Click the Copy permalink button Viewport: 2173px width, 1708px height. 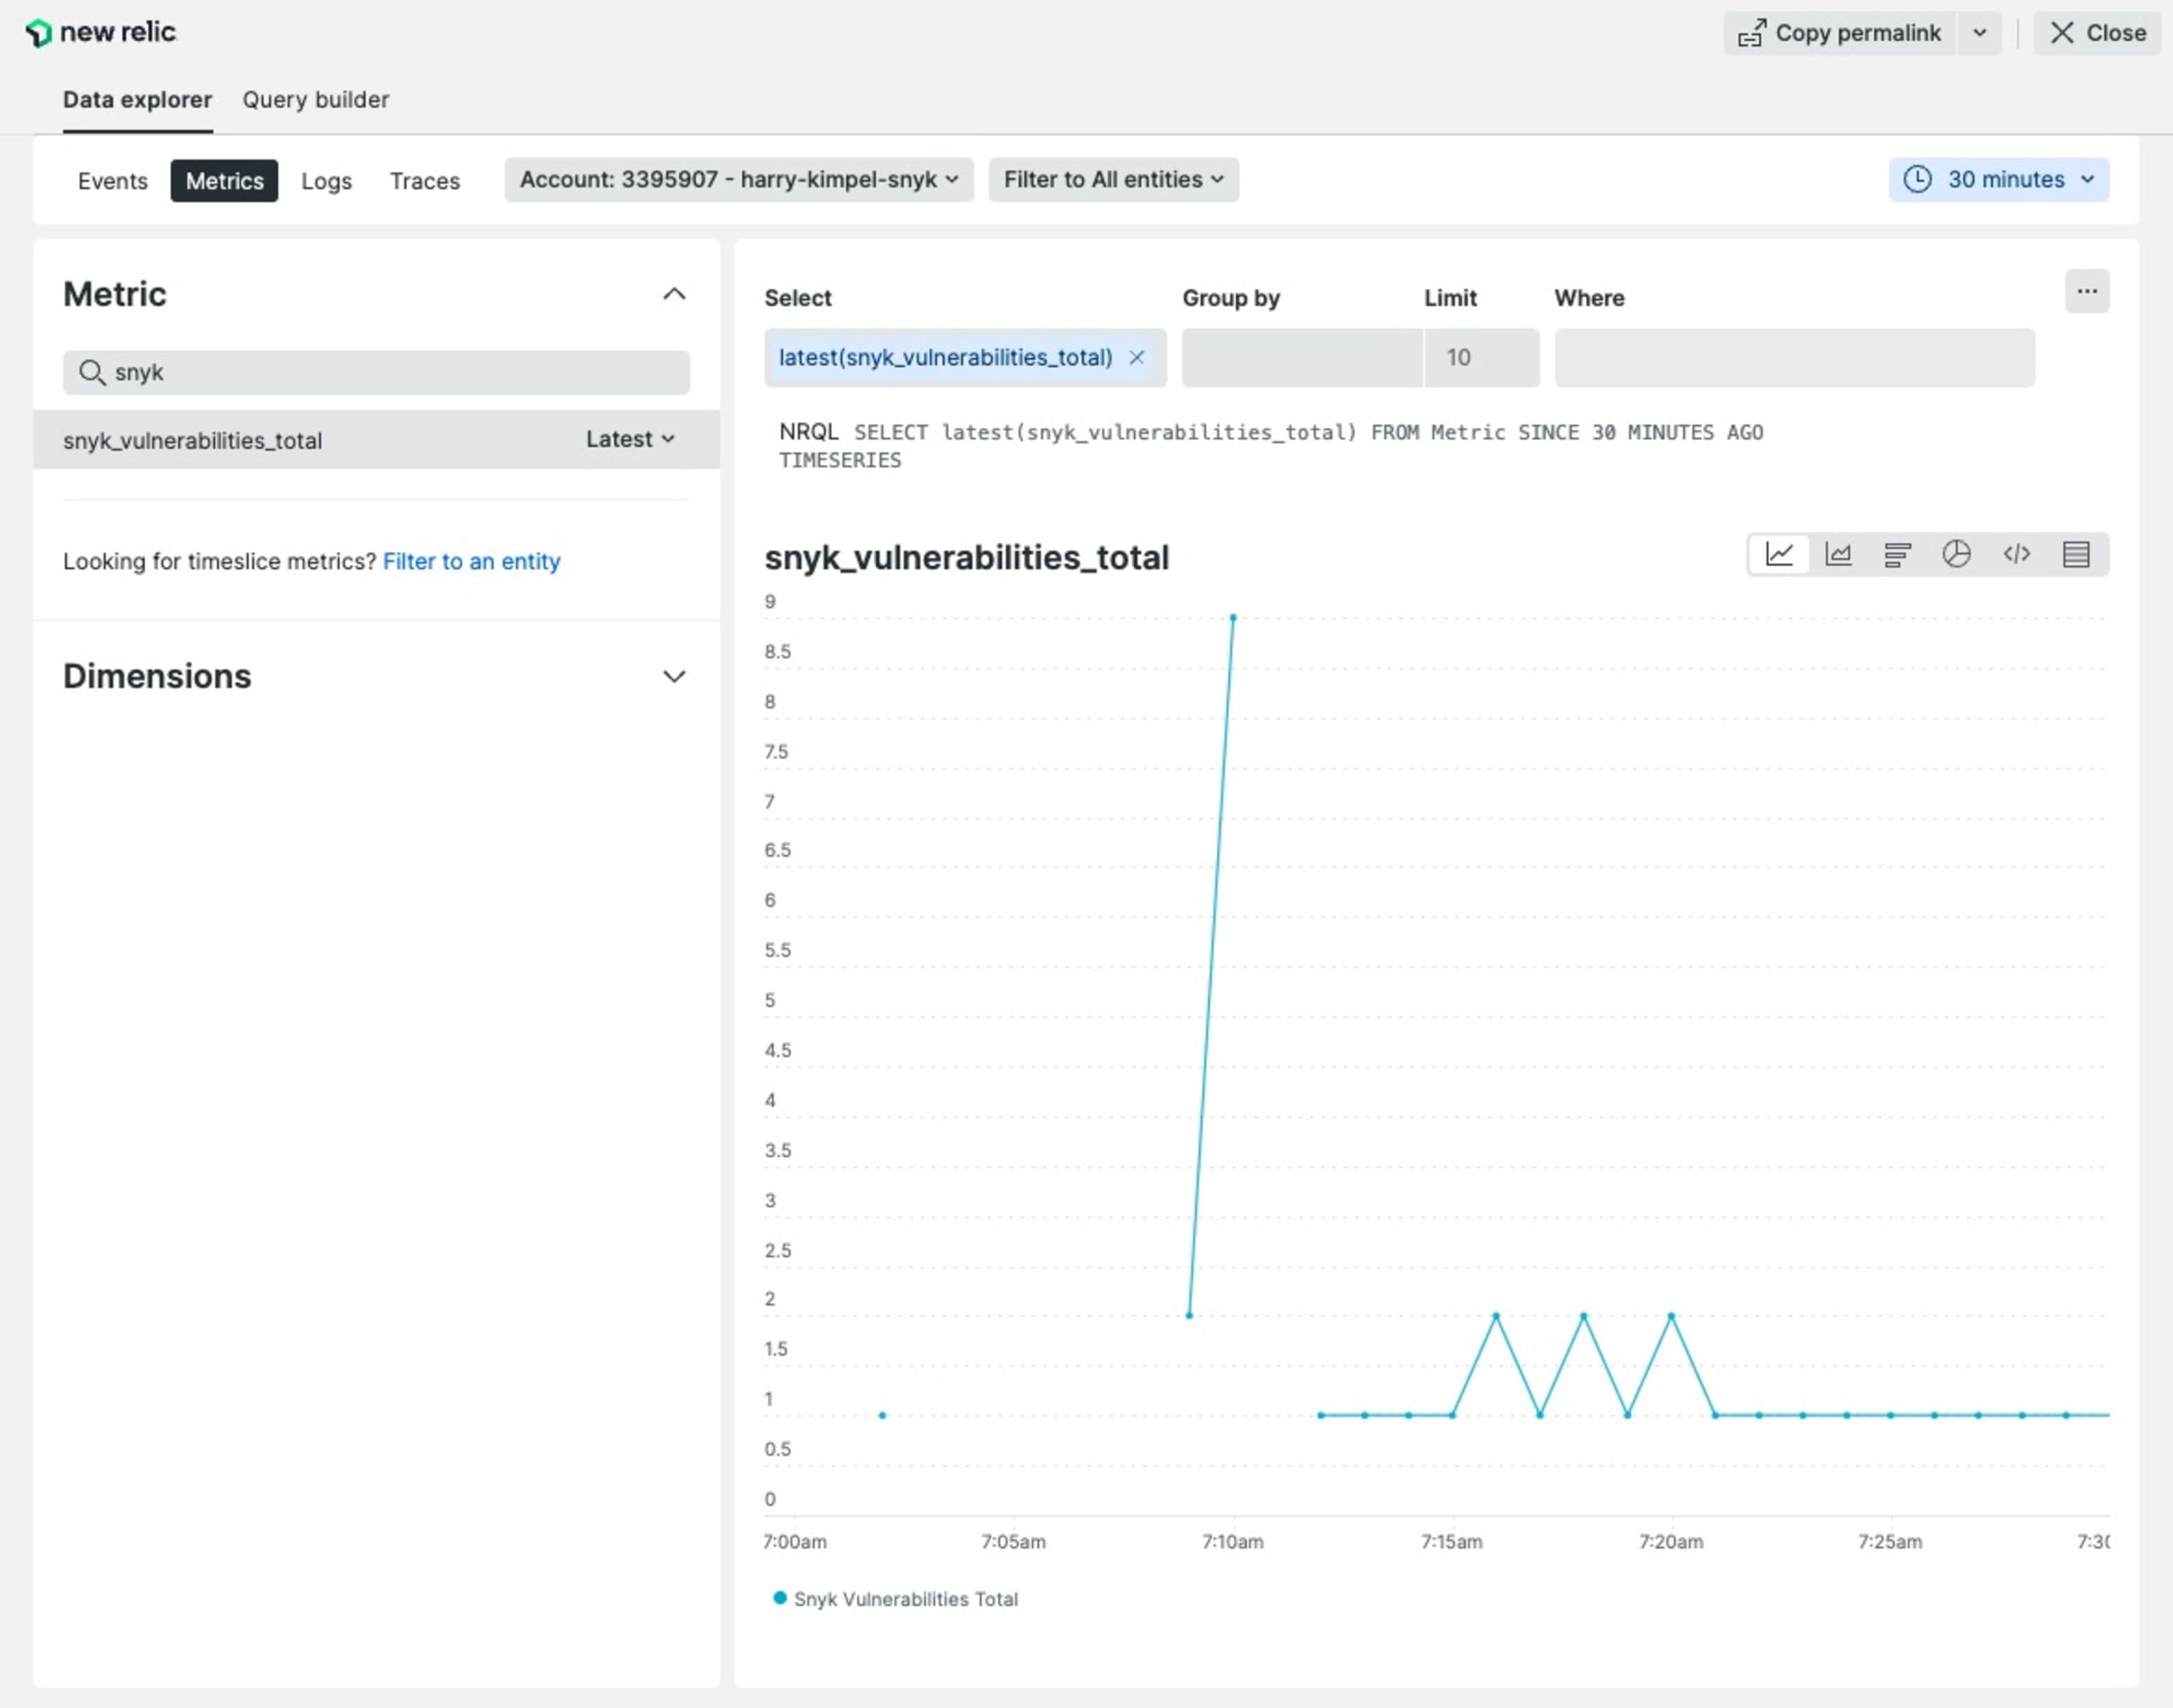(x=1840, y=33)
